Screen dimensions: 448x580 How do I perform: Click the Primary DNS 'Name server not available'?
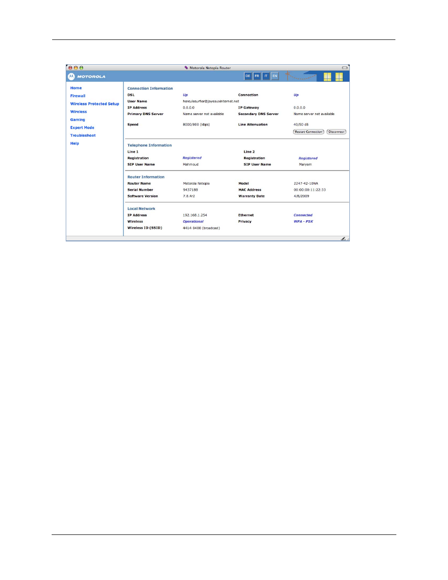203,114
